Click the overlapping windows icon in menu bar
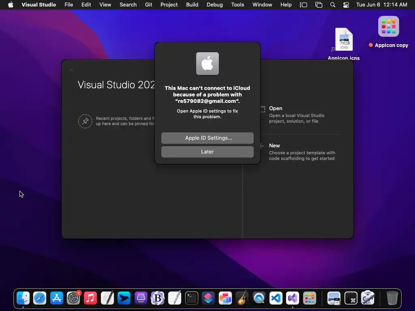Screen dimensions: 415x311 319,5
